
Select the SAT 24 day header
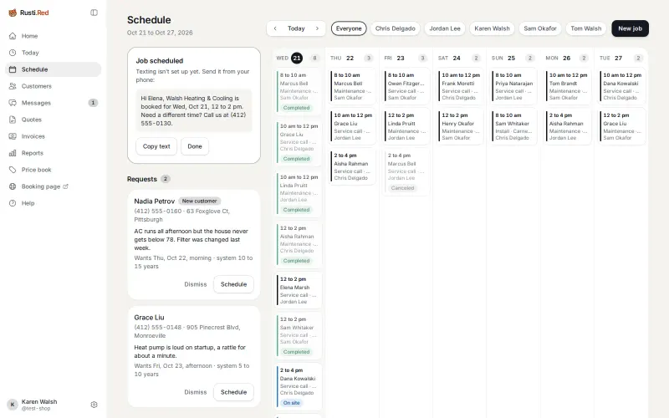tap(459, 58)
